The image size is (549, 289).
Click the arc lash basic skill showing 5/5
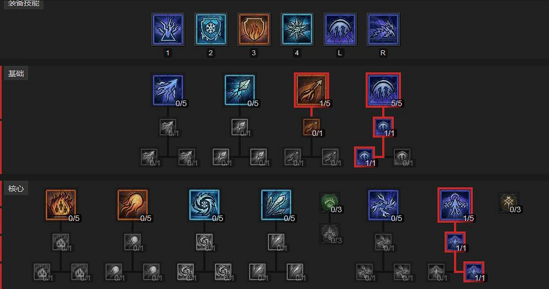pyautogui.click(x=383, y=90)
